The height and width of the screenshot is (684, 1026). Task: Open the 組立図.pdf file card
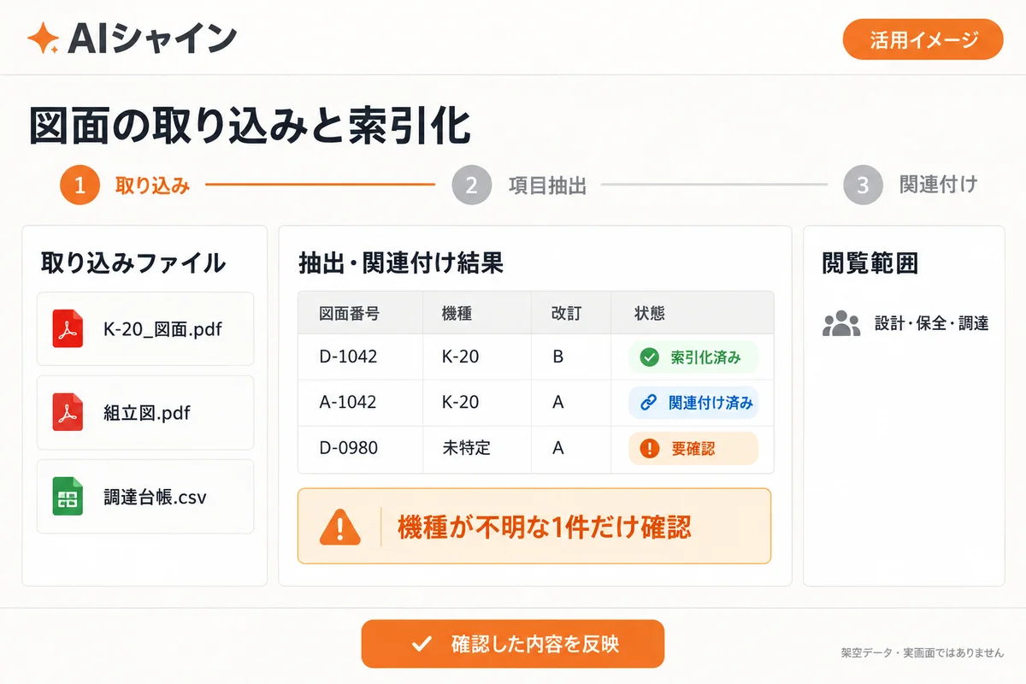[x=145, y=412]
